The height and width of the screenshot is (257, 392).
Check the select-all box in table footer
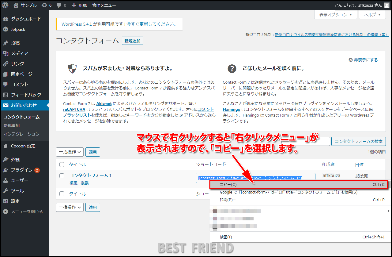click(x=62, y=194)
